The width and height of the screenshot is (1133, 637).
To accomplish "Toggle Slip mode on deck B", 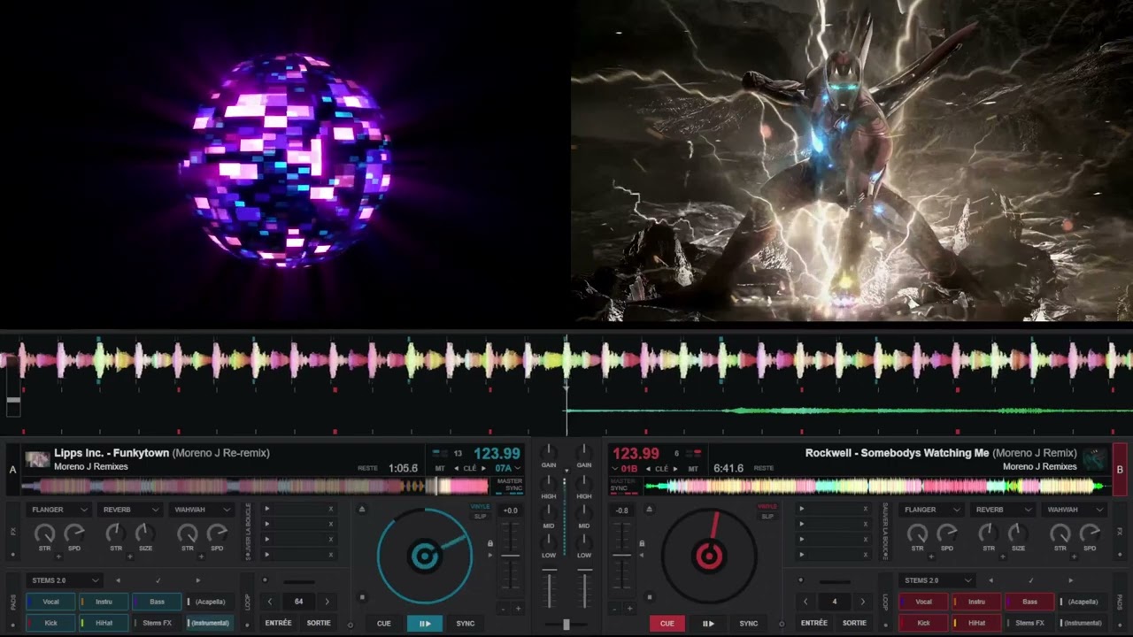I will [x=767, y=517].
